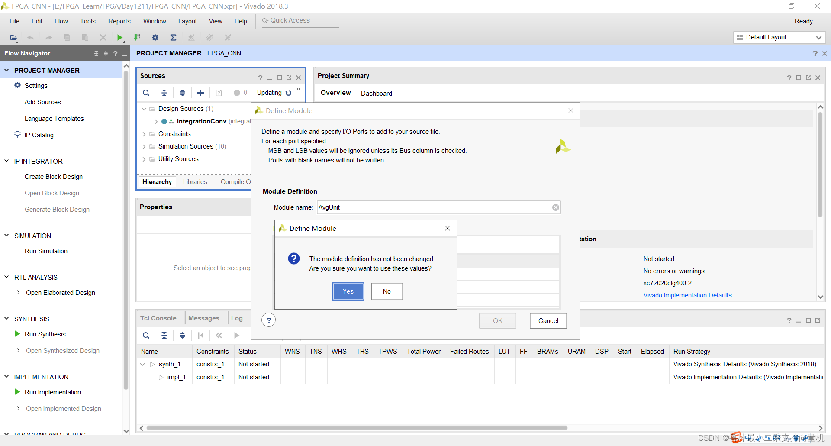This screenshot has width=831, height=446.
Task: Search icon in Design Runs toolbar
Action: coord(146,335)
